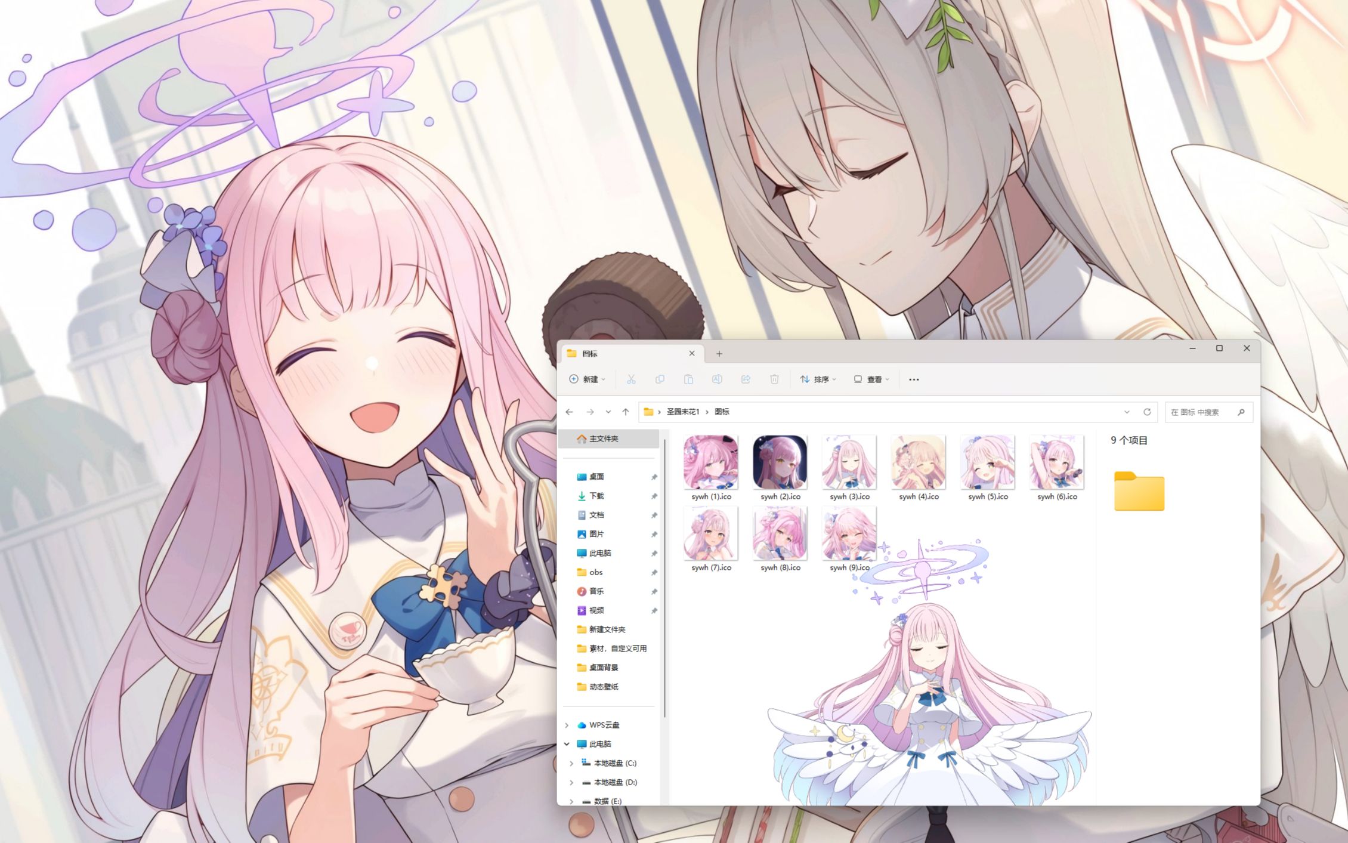Click the Rename icon in toolbar
Viewport: 1348px width, 843px height.
coord(717,379)
